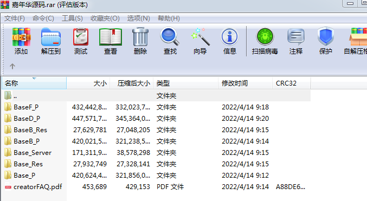
Task: Select the Base_P folder icon
Action: (x=8, y=175)
